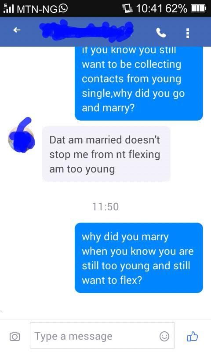Tap the battery icon in status bar
Viewport: 211px width, 352px height.
(x=198, y=8)
